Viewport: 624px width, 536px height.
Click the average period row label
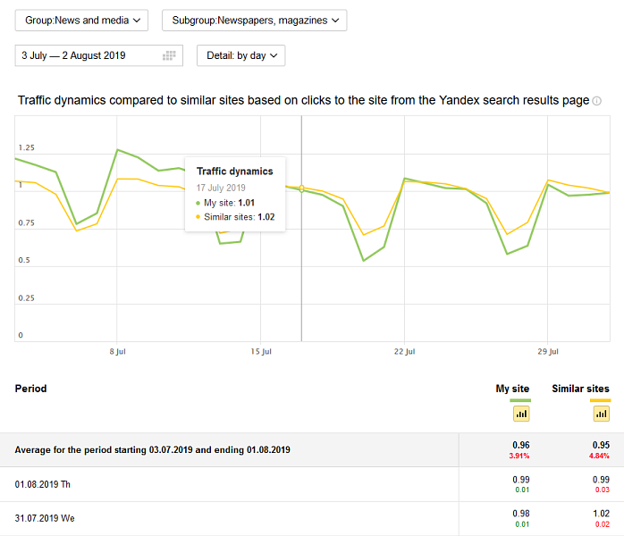pos(152,449)
